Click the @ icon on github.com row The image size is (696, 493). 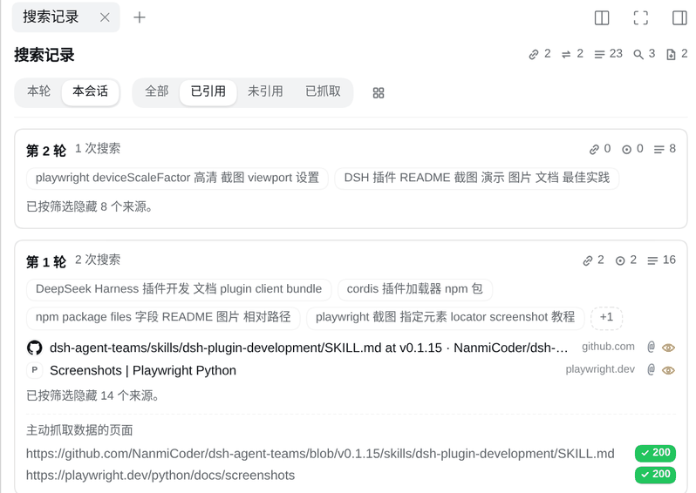coord(651,347)
